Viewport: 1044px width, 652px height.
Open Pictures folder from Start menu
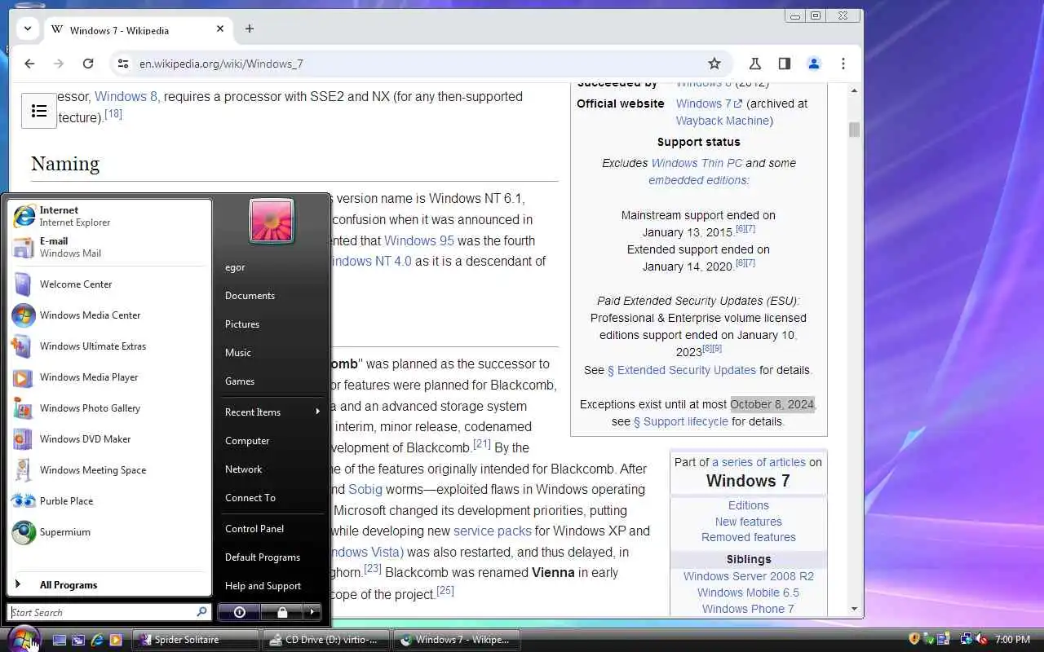tap(272, 324)
